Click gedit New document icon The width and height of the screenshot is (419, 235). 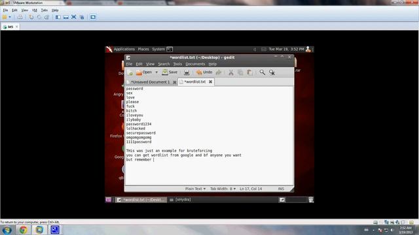pyautogui.click(x=130, y=72)
